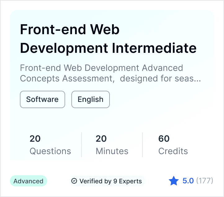Click the verified checkmark icon

(x=74, y=181)
